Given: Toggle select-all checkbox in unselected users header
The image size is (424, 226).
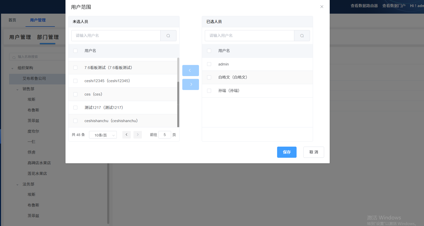Looking at the screenshot, I should tap(75, 51).
